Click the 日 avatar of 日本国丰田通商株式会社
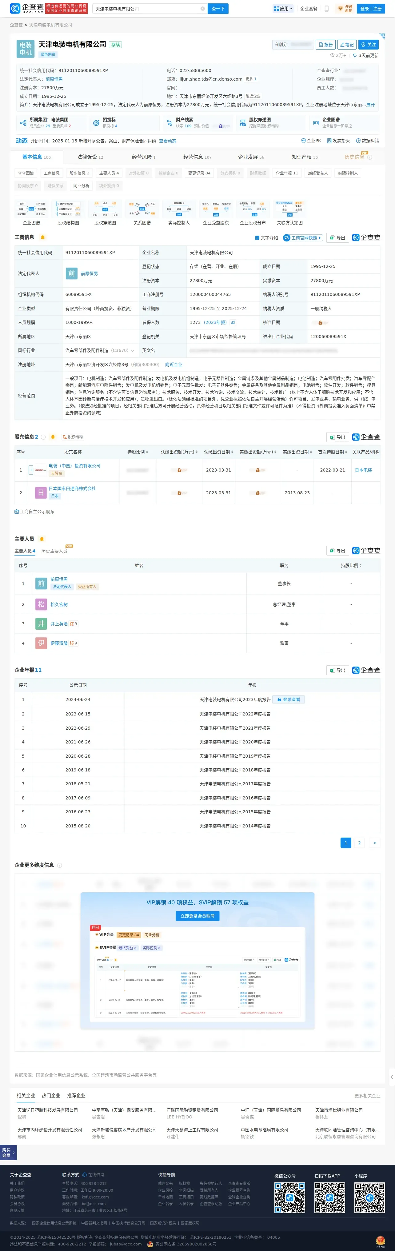 [41, 493]
